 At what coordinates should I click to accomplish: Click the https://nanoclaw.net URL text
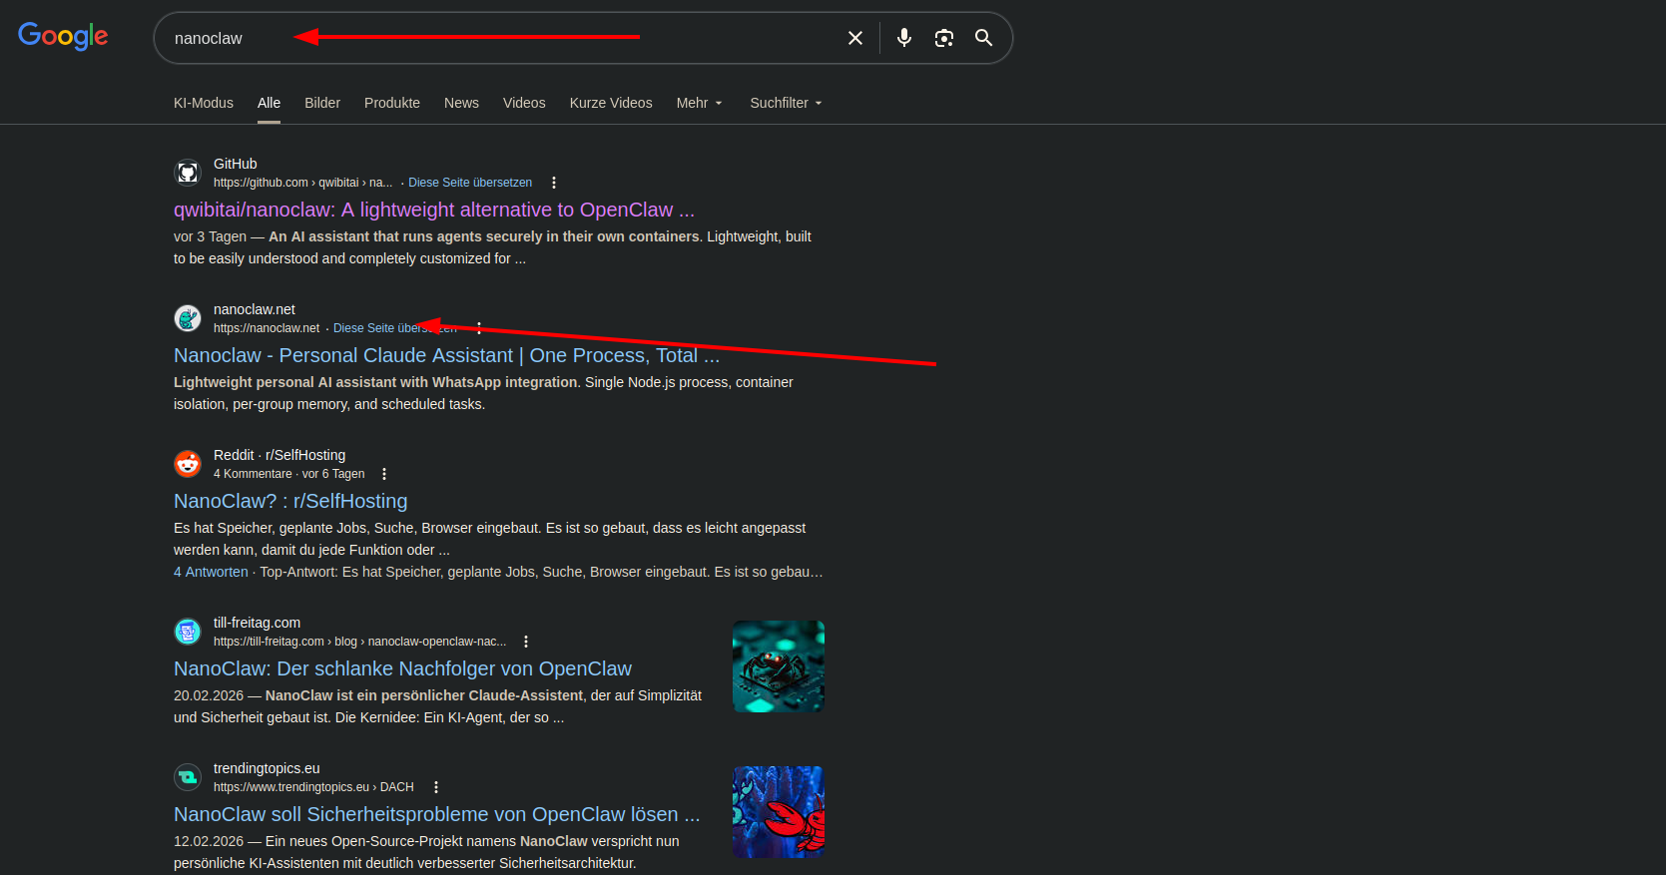(x=267, y=328)
